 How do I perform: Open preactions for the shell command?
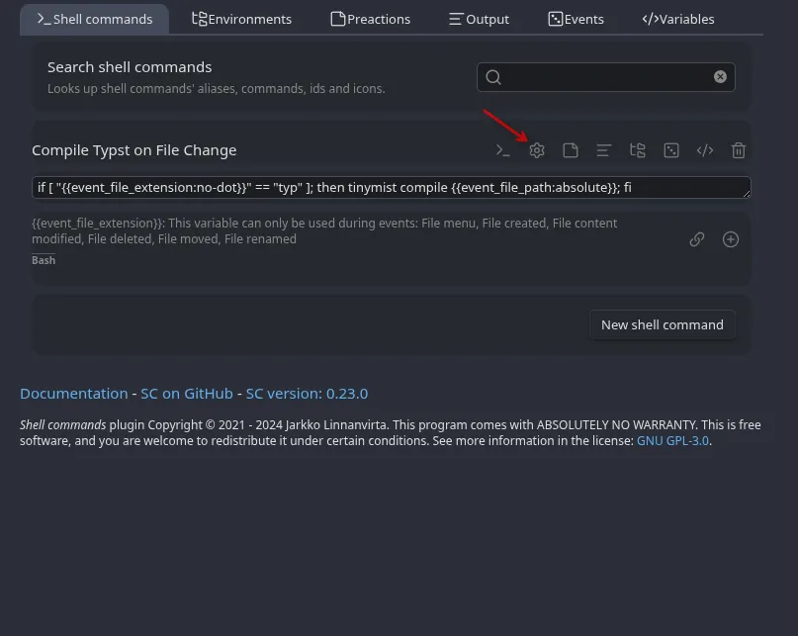pyautogui.click(x=570, y=149)
